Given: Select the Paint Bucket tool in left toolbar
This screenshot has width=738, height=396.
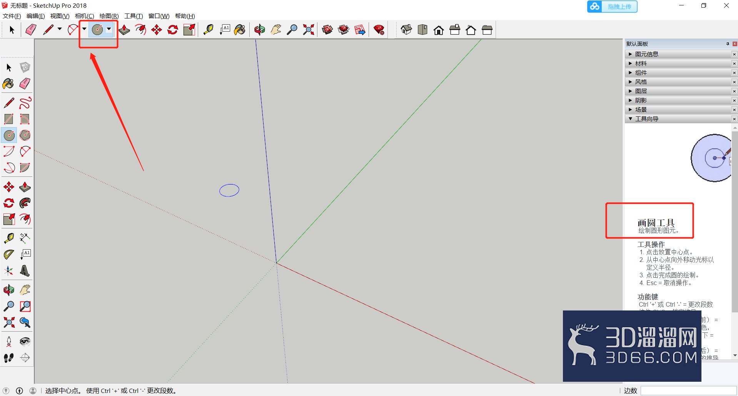Looking at the screenshot, I should [x=8, y=84].
